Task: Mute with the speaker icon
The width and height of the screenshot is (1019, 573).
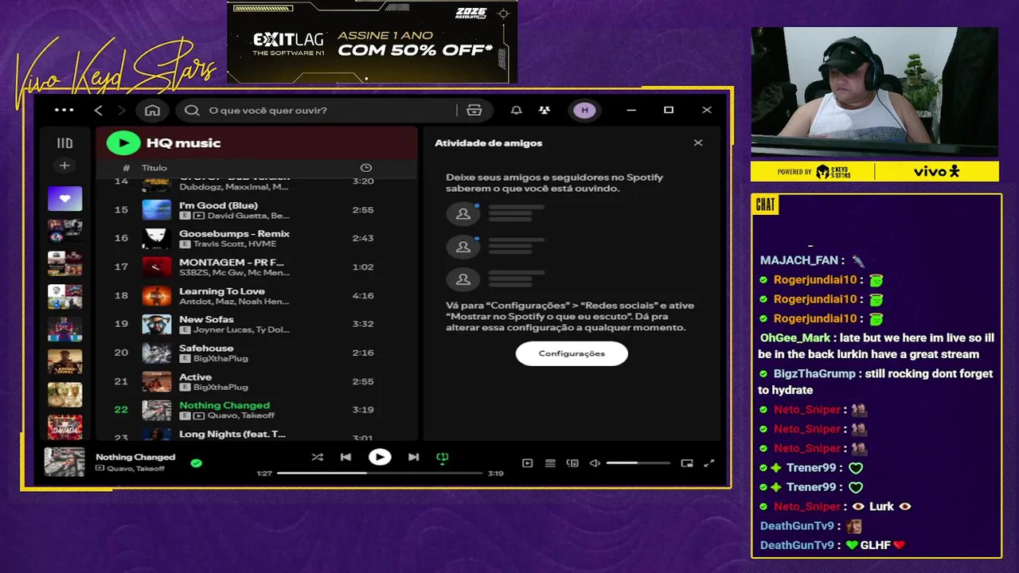Action: coord(595,463)
